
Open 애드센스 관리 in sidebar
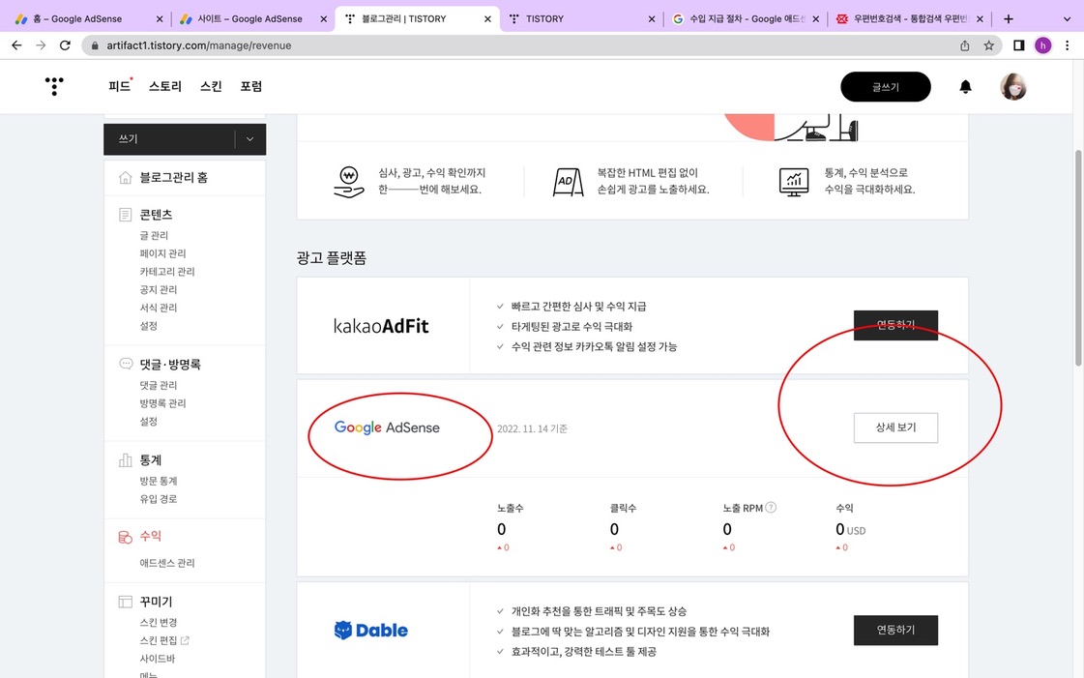[x=167, y=563]
